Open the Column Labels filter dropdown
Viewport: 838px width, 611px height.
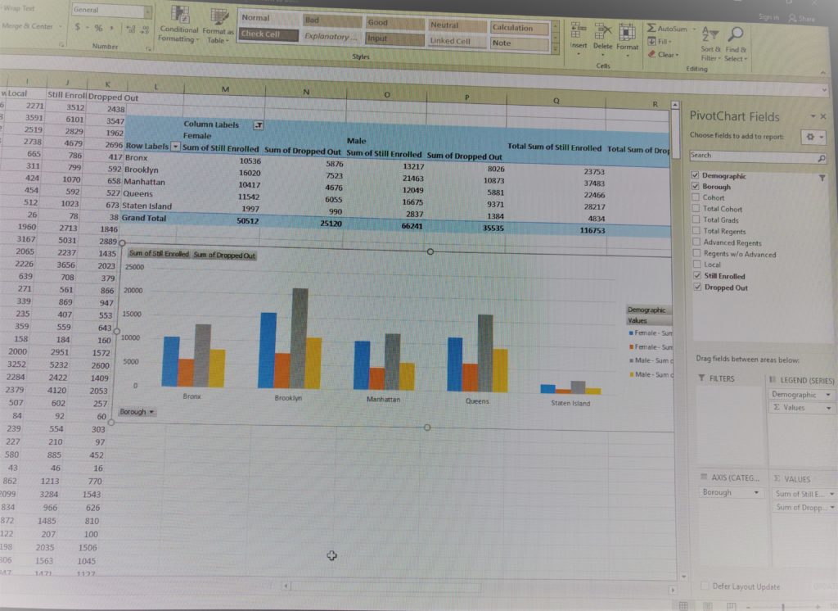point(259,125)
